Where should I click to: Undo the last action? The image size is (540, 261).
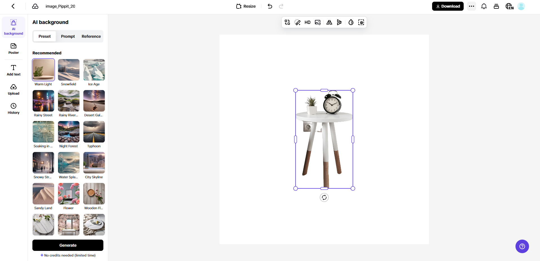(270, 6)
